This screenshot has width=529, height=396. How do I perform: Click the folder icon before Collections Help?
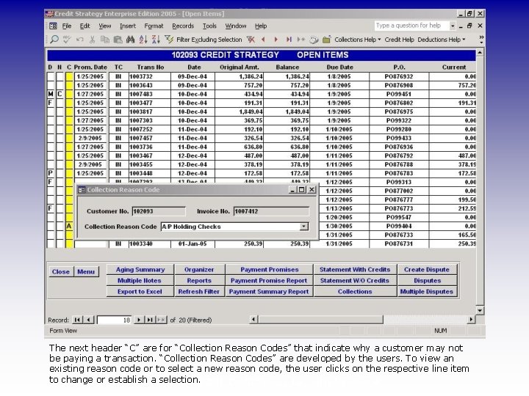pos(326,40)
